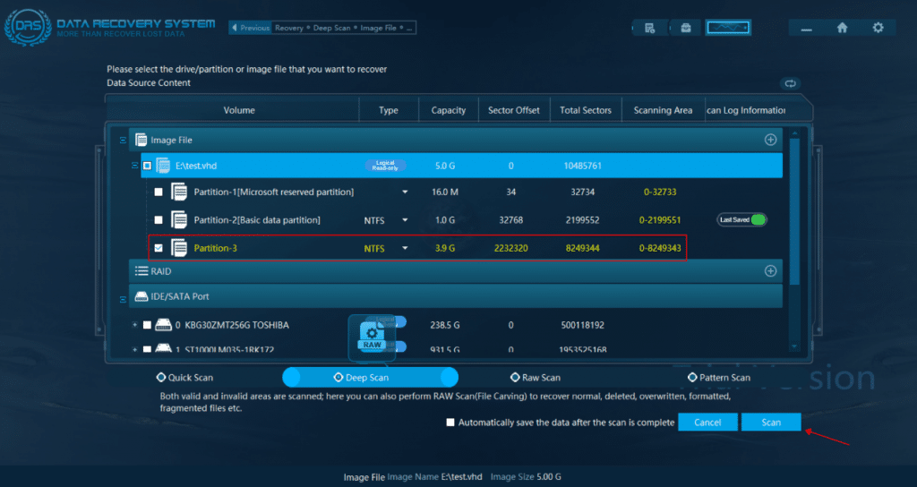Expand the KBG30ZMT256G TOSHIBA drive
Screen dimensions: 917x487
[135, 325]
